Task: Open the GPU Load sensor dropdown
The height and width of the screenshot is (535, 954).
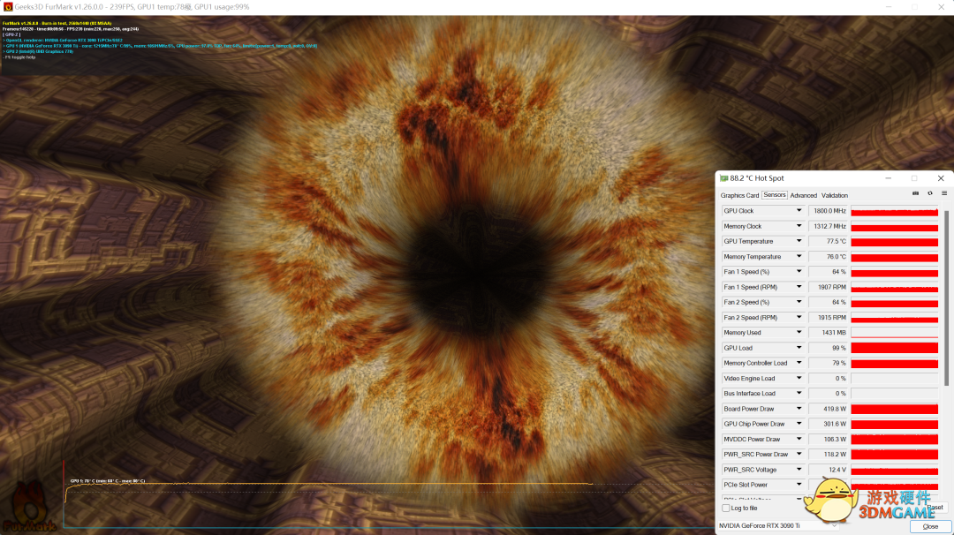Action: [x=799, y=348]
